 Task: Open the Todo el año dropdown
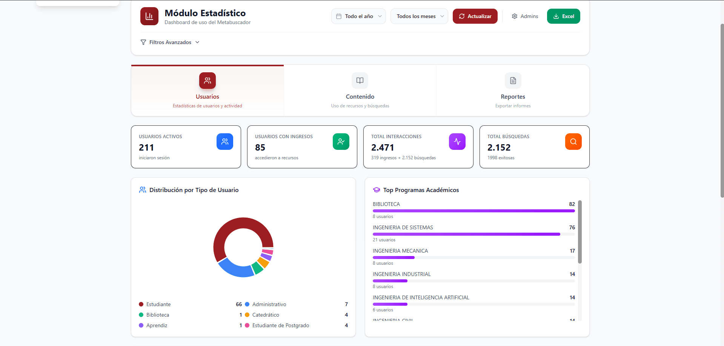point(358,16)
